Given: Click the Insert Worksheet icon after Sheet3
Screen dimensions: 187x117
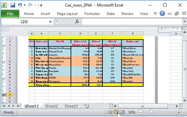Looking at the screenshot, I should point(87,106).
